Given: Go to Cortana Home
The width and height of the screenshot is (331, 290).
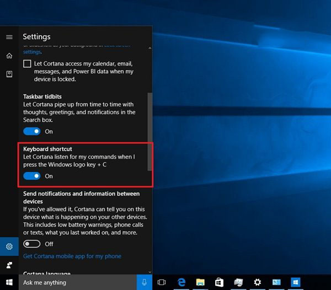Looking at the screenshot, I should [x=9, y=56].
